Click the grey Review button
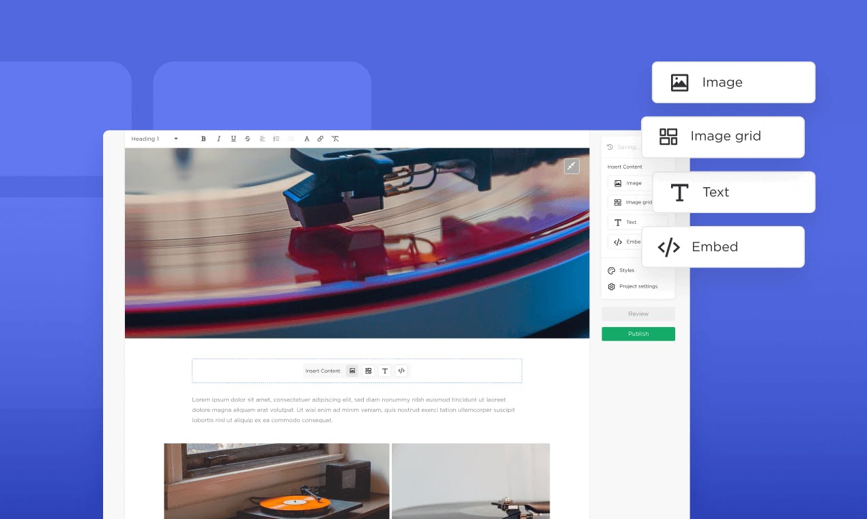The height and width of the screenshot is (519, 867). pyautogui.click(x=638, y=314)
